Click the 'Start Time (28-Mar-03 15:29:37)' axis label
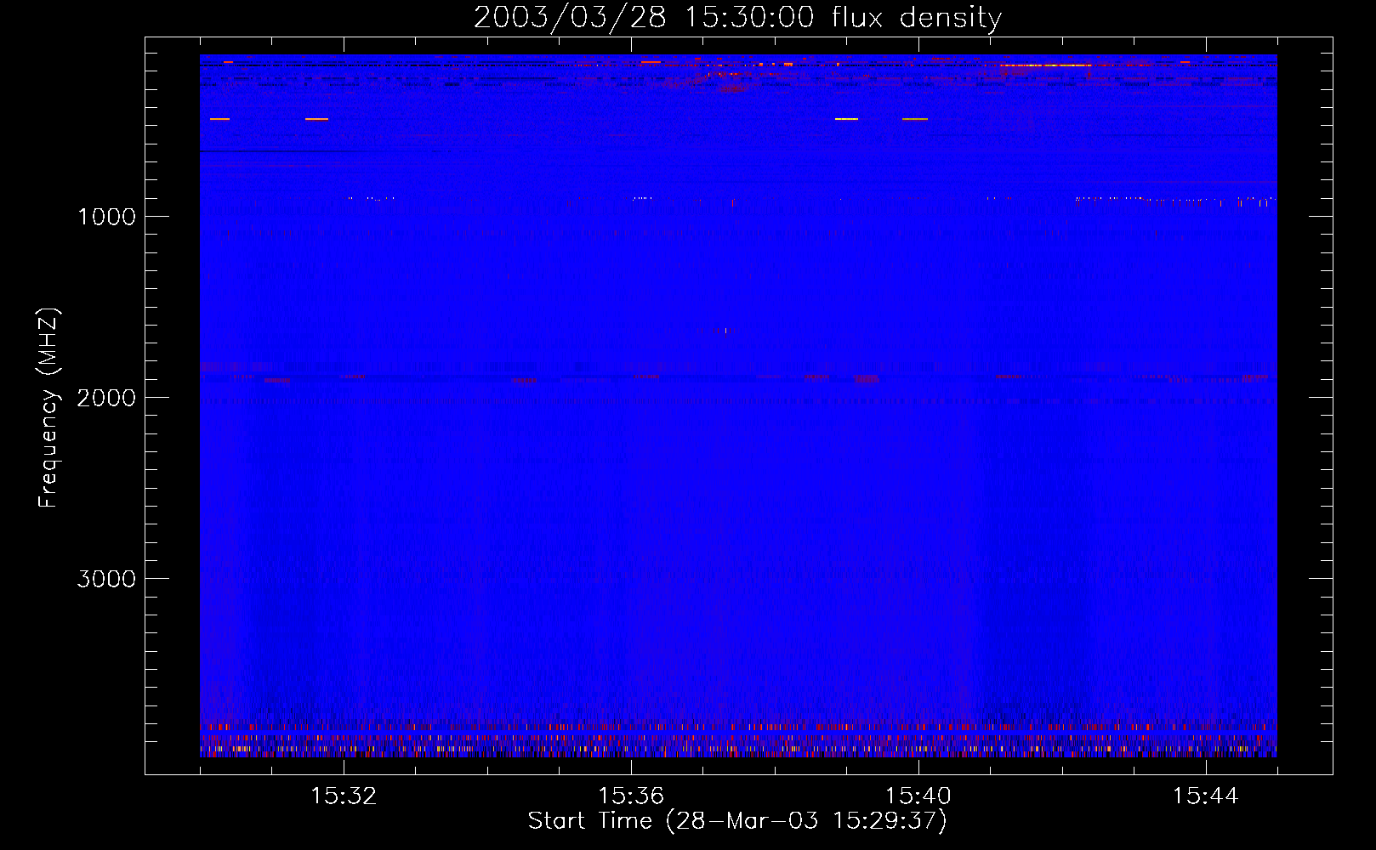The image size is (1376, 850). [x=737, y=821]
